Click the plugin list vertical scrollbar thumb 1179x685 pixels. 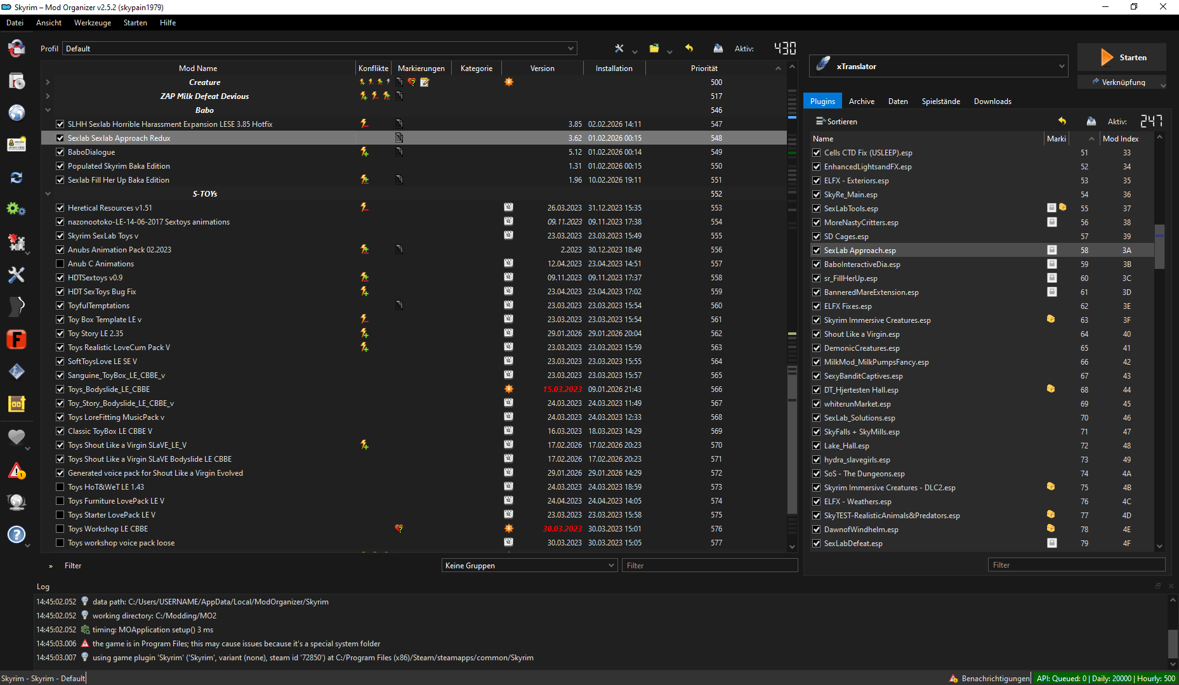[1159, 246]
